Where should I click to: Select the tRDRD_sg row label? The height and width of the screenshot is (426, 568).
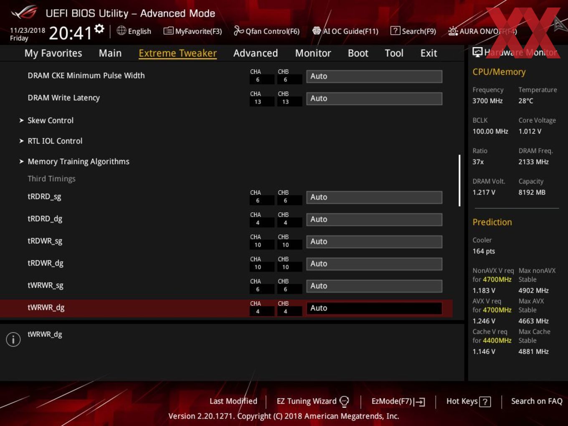[44, 197]
